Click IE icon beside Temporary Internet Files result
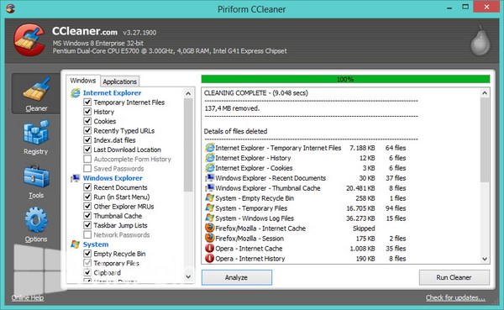The image size is (504, 310). click(210, 148)
